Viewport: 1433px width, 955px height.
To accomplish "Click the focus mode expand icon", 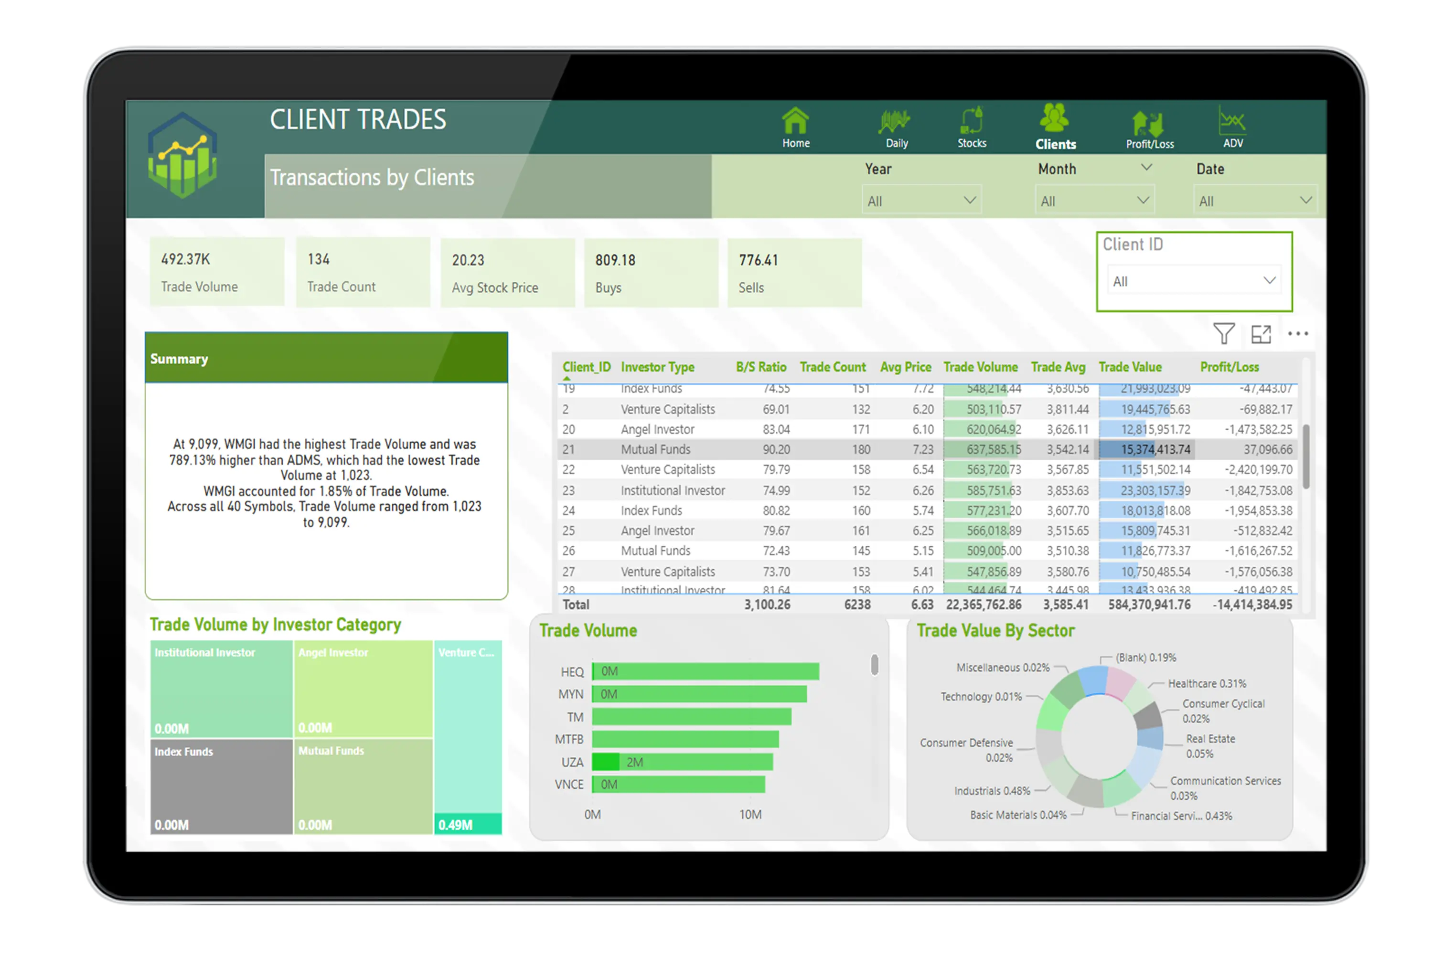I will click(x=1261, y=334).
